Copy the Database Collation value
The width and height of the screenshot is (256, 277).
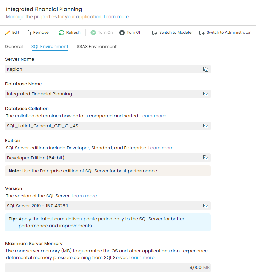point(206,126)
